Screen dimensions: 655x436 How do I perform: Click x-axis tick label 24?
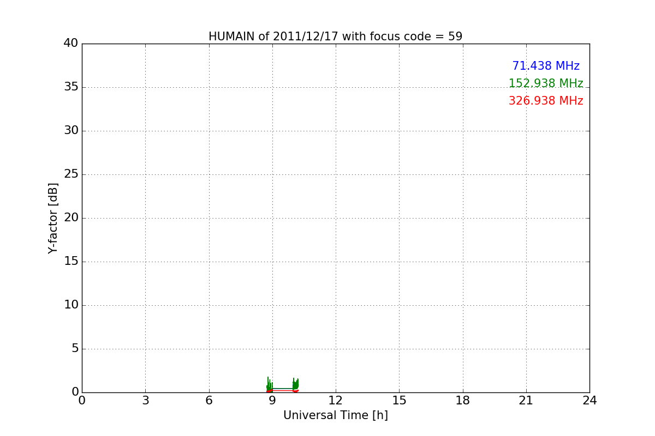point(589,401)
